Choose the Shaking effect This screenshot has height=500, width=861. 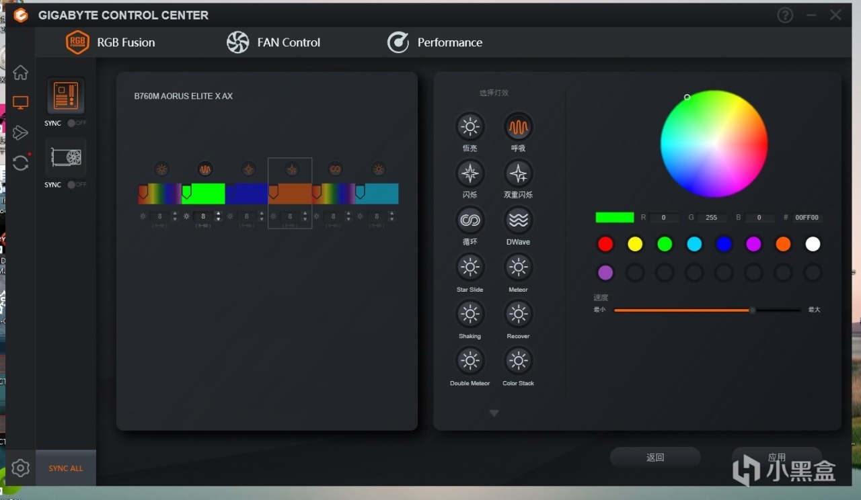point(470,314)
